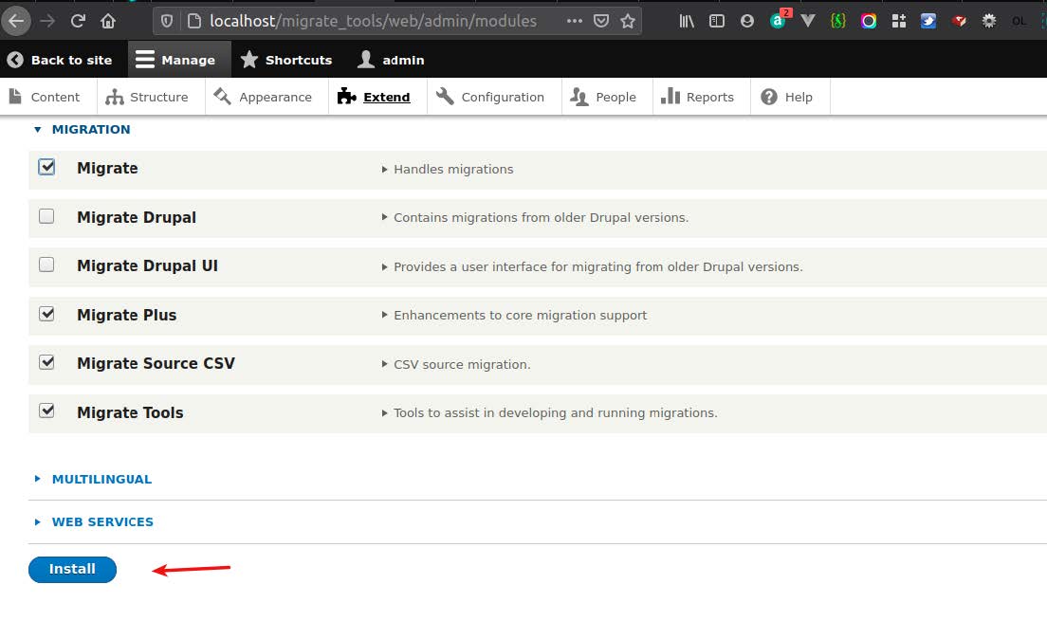This screenshot has width=1047, height=621.
Task: Click the Migrate Drupal UI module name
Action: 148,265
